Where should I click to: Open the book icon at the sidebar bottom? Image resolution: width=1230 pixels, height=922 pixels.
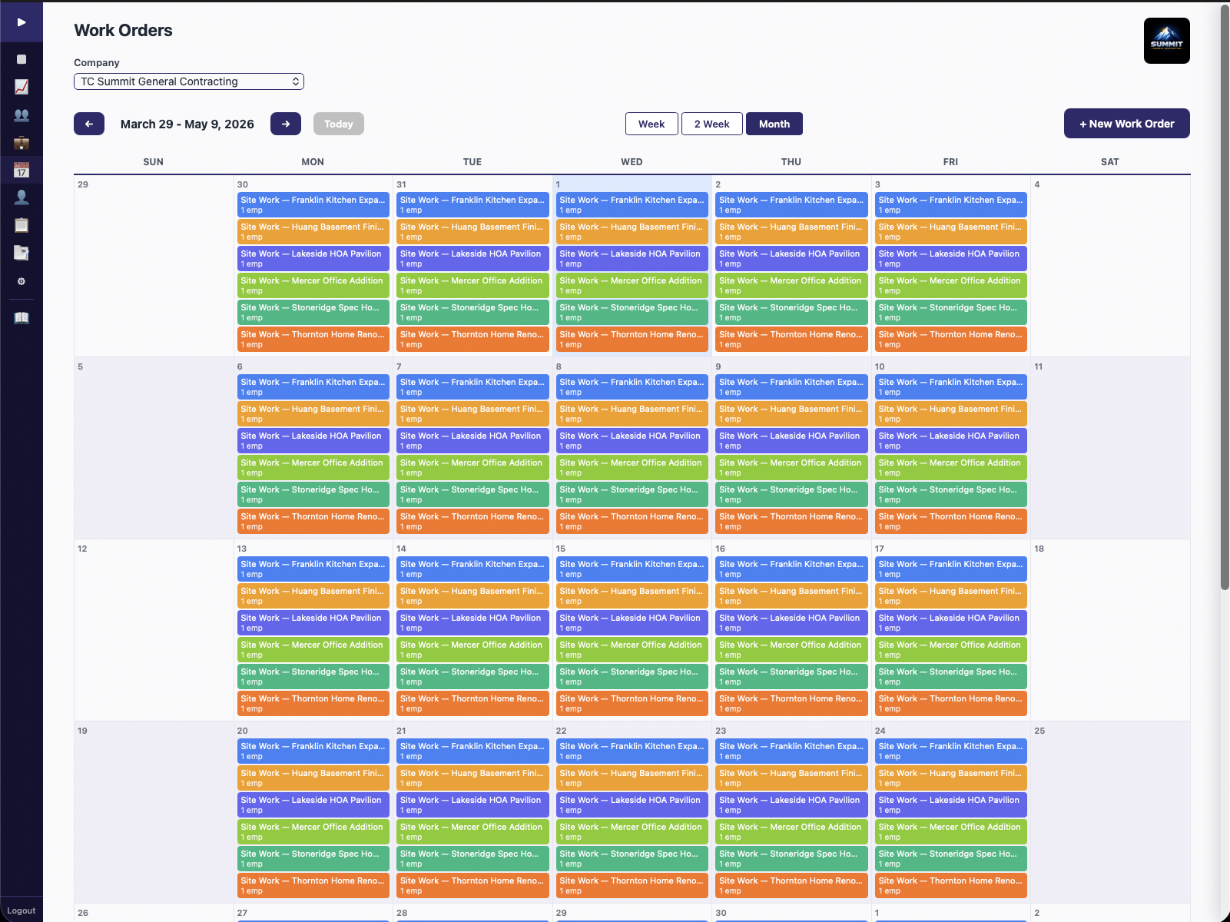click(x=22, y=317)
